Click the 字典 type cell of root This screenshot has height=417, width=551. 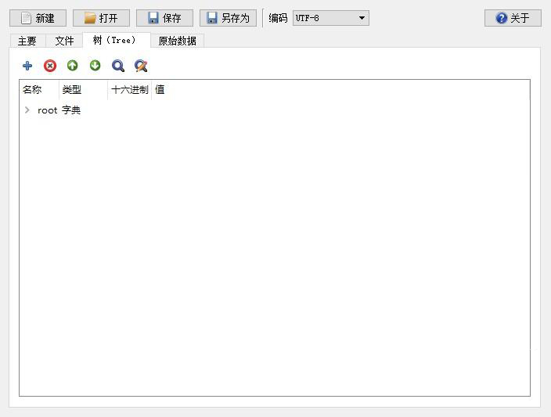pyautogui.click(x=71, y=110)
